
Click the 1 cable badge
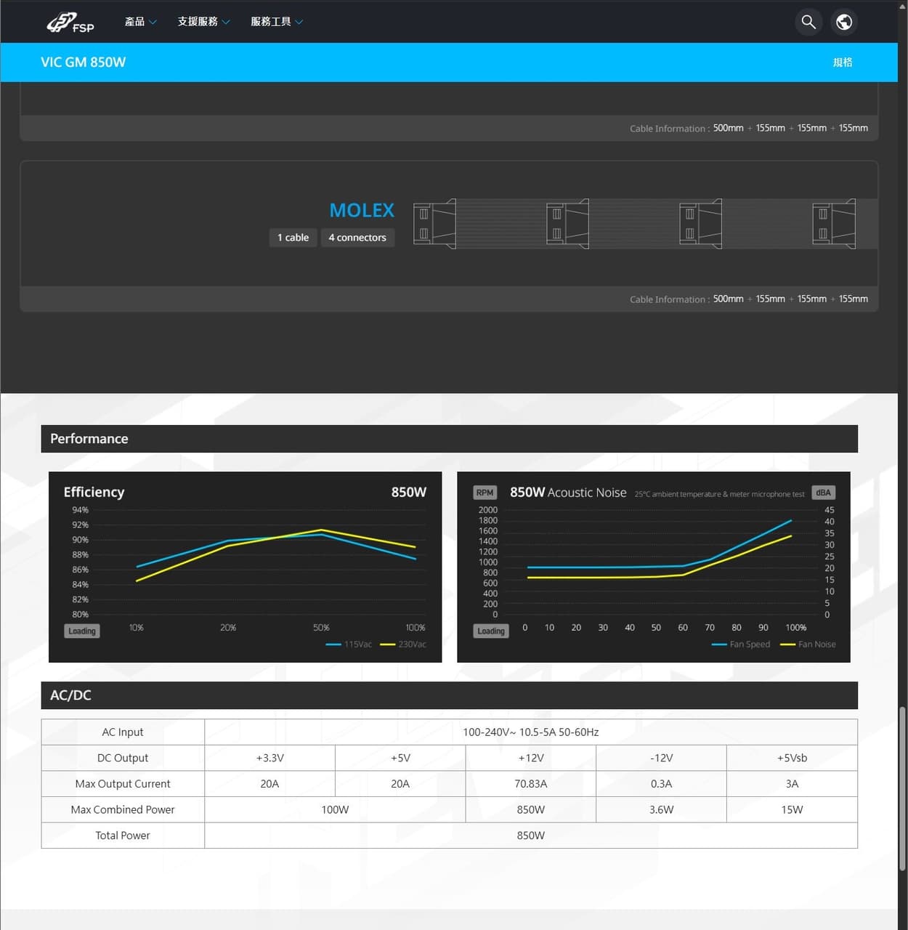(293, 238)
